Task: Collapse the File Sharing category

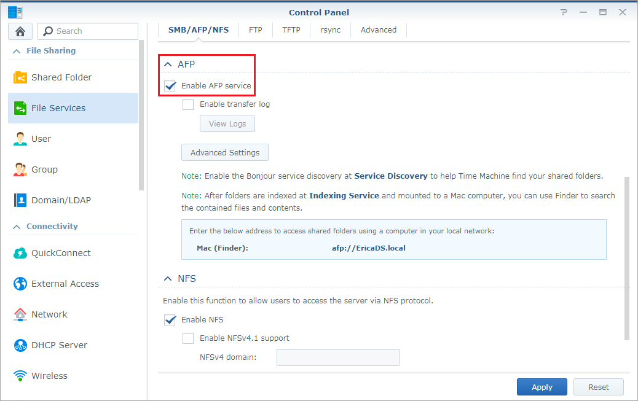Action: [x=17, y=51]
